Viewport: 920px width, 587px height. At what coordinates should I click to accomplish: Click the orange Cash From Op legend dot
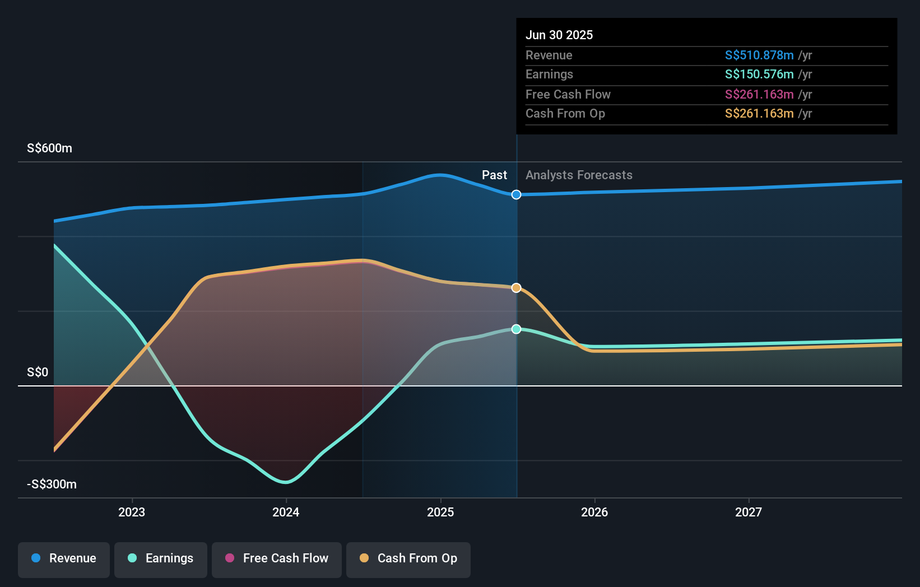pos(365,558)
